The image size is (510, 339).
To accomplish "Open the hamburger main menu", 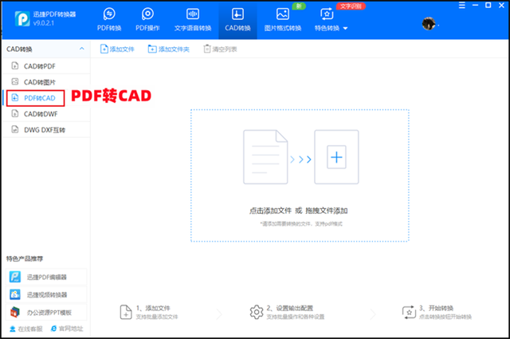I will (x=462, y=6).
